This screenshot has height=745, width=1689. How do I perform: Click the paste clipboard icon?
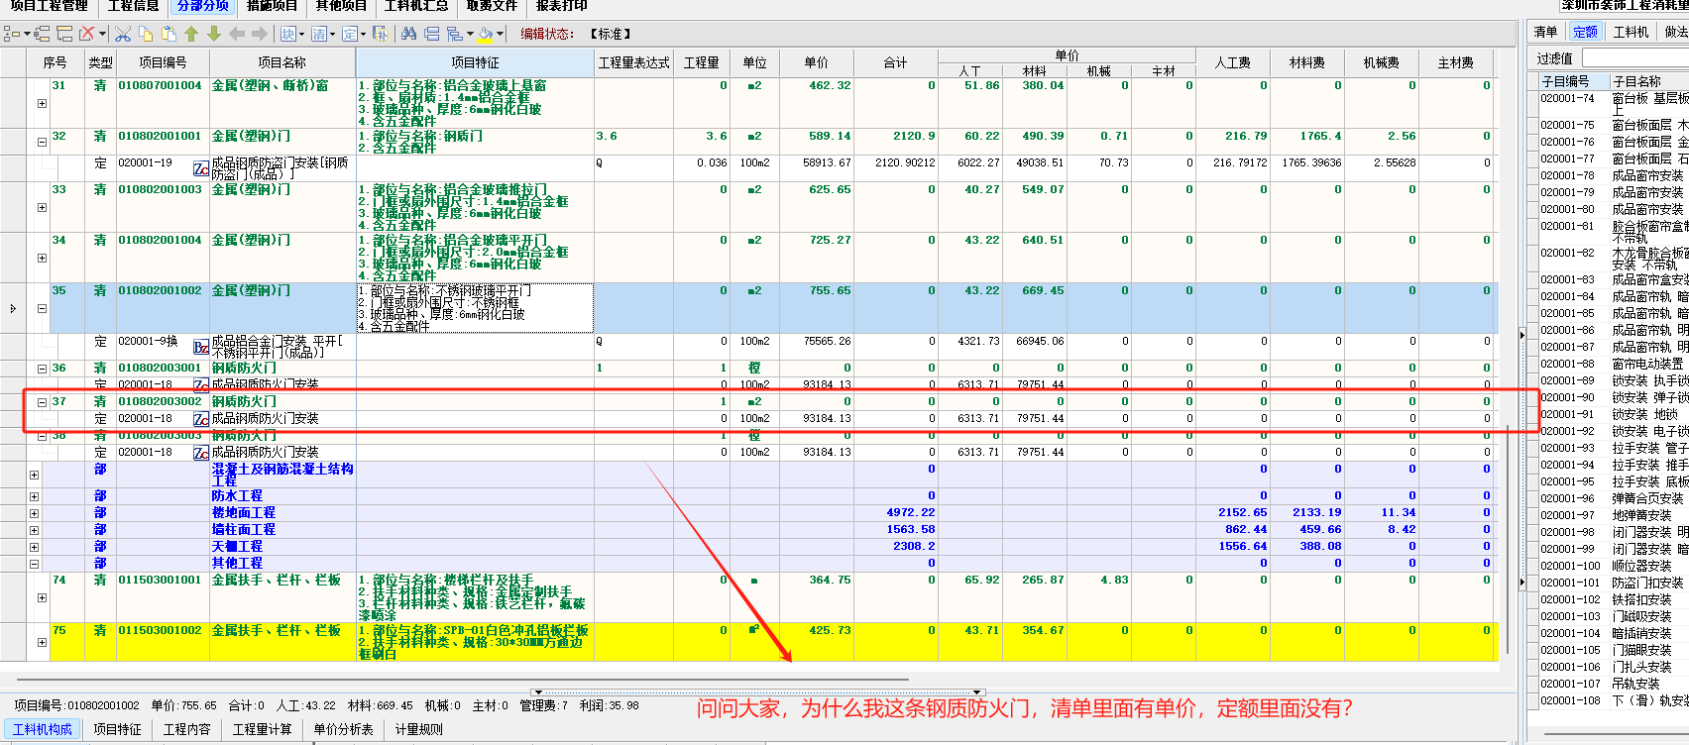[x=169, y=34]
